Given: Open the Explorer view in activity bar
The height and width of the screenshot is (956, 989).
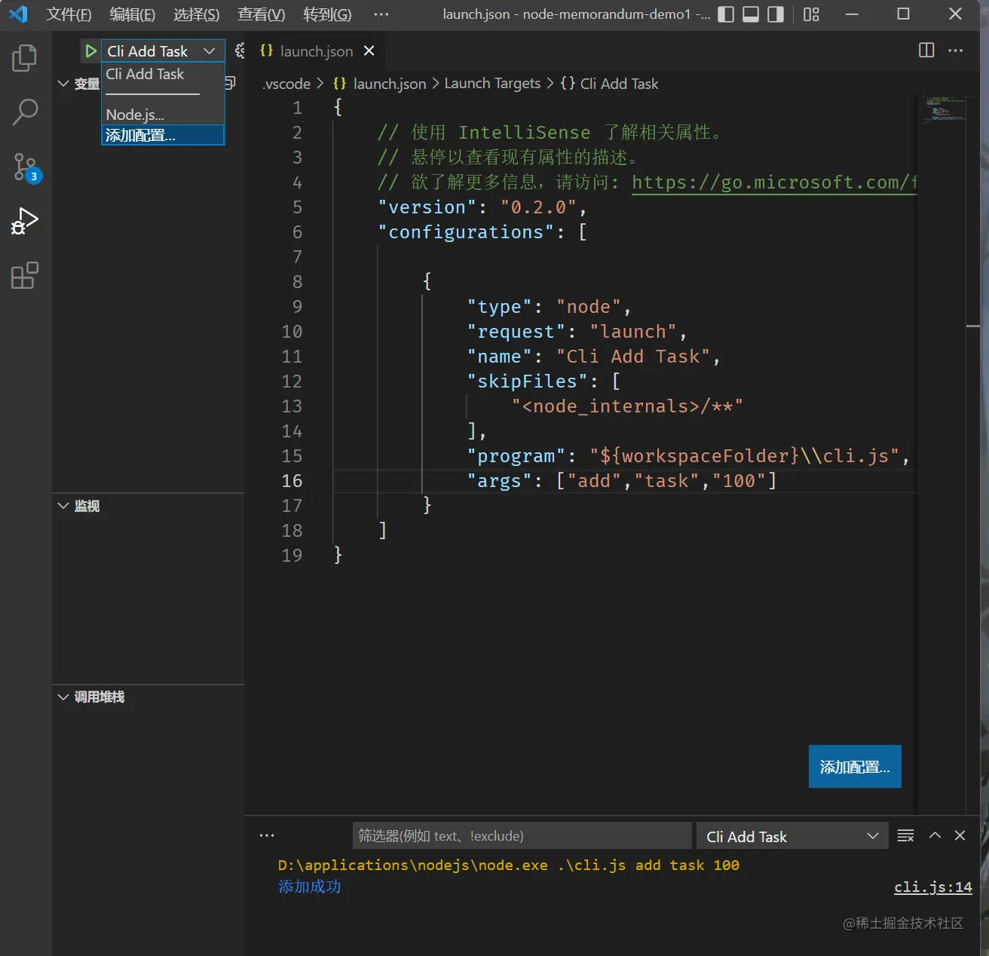Looking at the screenshot, I should (x=25, y=58).
